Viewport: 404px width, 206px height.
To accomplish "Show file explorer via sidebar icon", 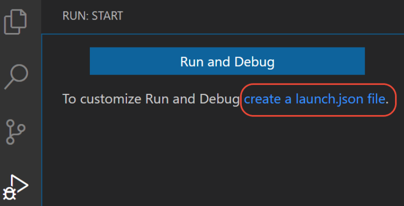I will coord(15,21).
